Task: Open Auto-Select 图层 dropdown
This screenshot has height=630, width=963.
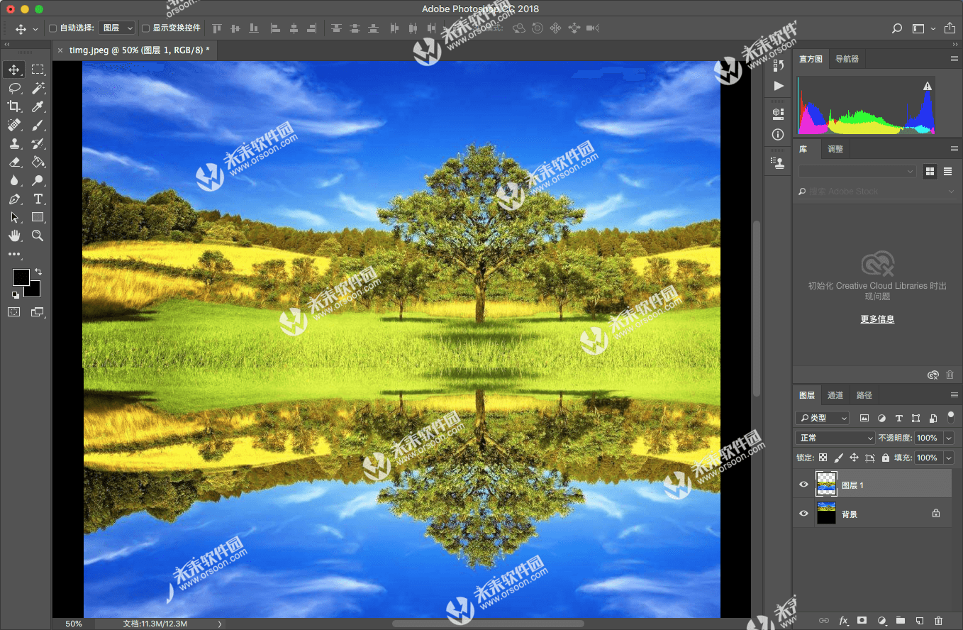Action: [116, 28]
